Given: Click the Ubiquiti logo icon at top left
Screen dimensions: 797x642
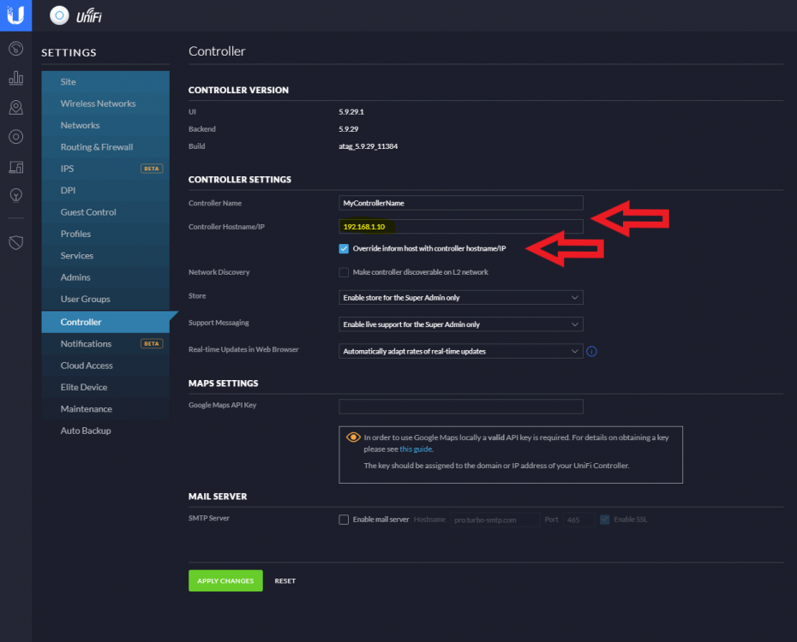Looking at the screenshot, I should pyautogui.click(x=15, y=15).
